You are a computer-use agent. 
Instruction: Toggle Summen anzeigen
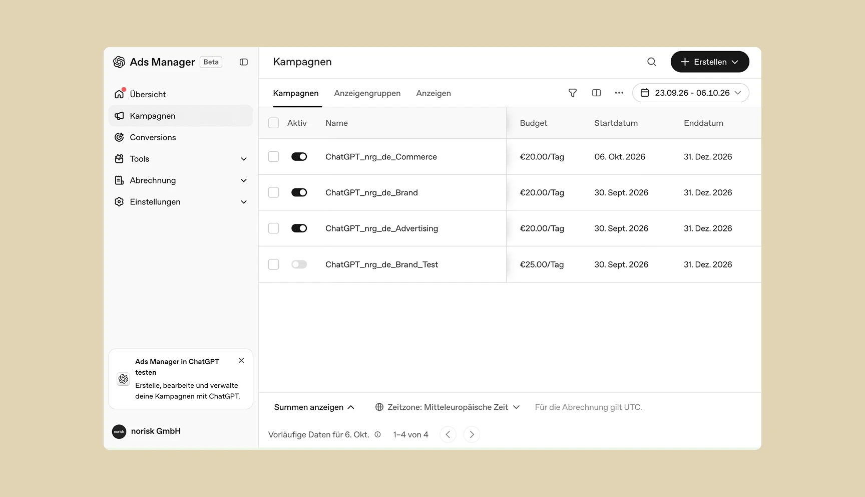pos(314,407)
